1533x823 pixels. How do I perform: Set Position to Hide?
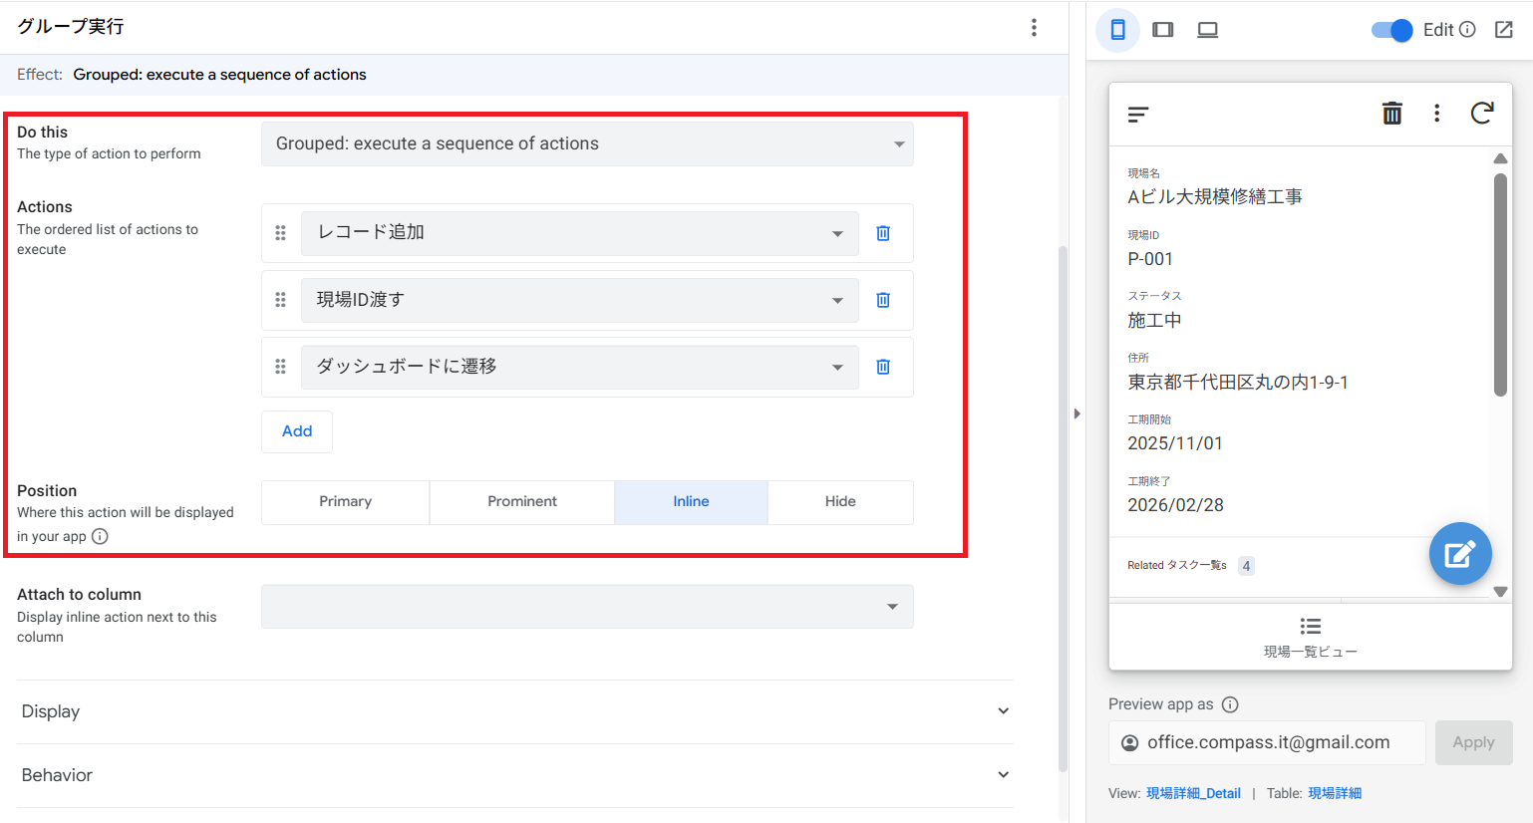click(839, 502)
